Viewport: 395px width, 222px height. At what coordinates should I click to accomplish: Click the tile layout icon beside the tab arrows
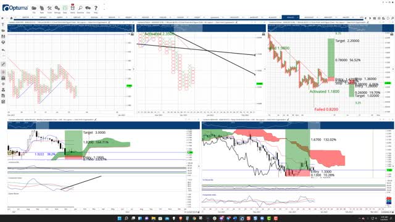[x=375, y=18]
